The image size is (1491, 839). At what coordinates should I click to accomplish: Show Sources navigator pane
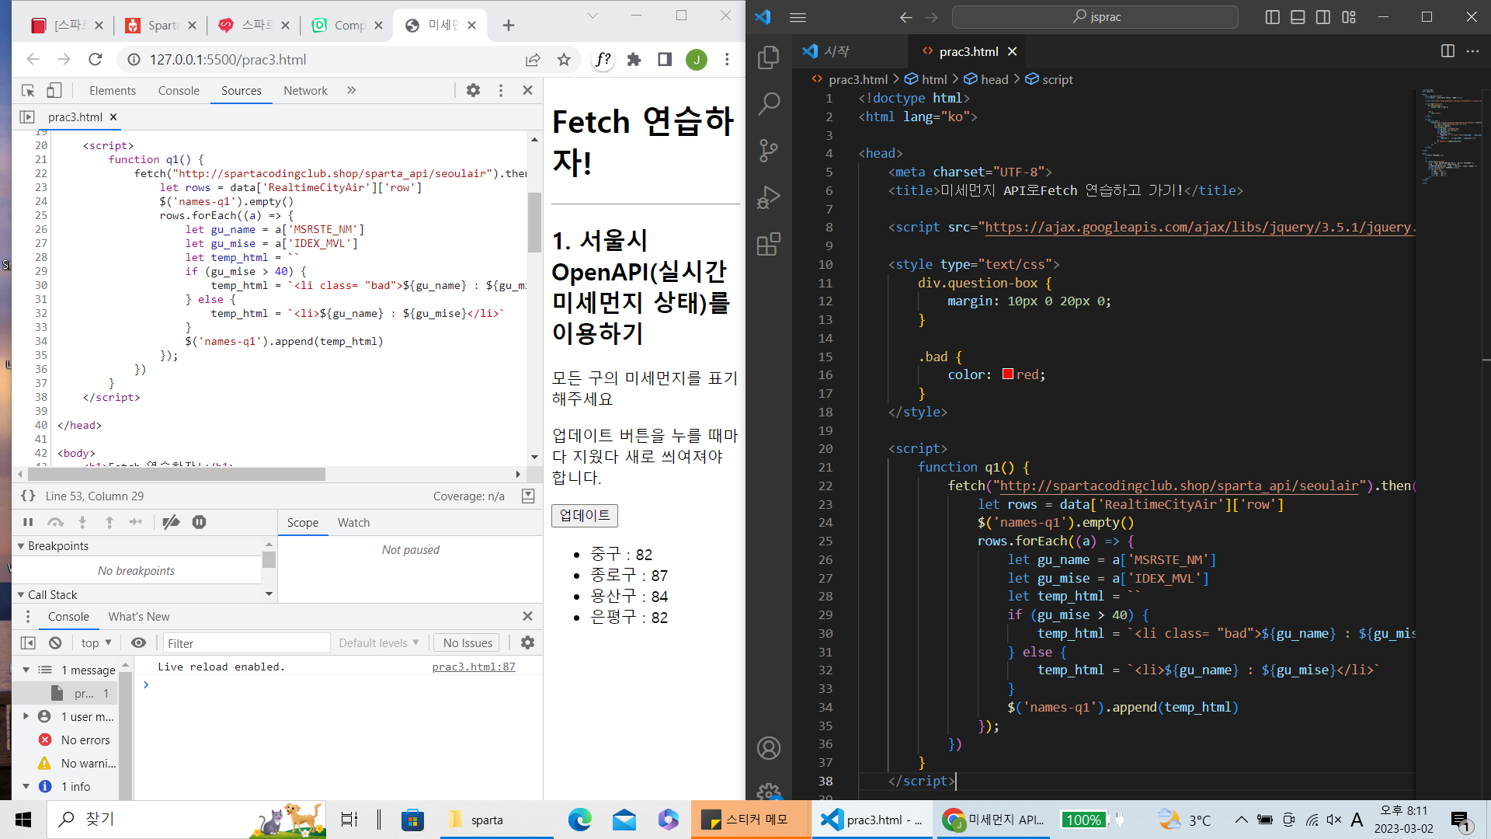coord(27,117)
